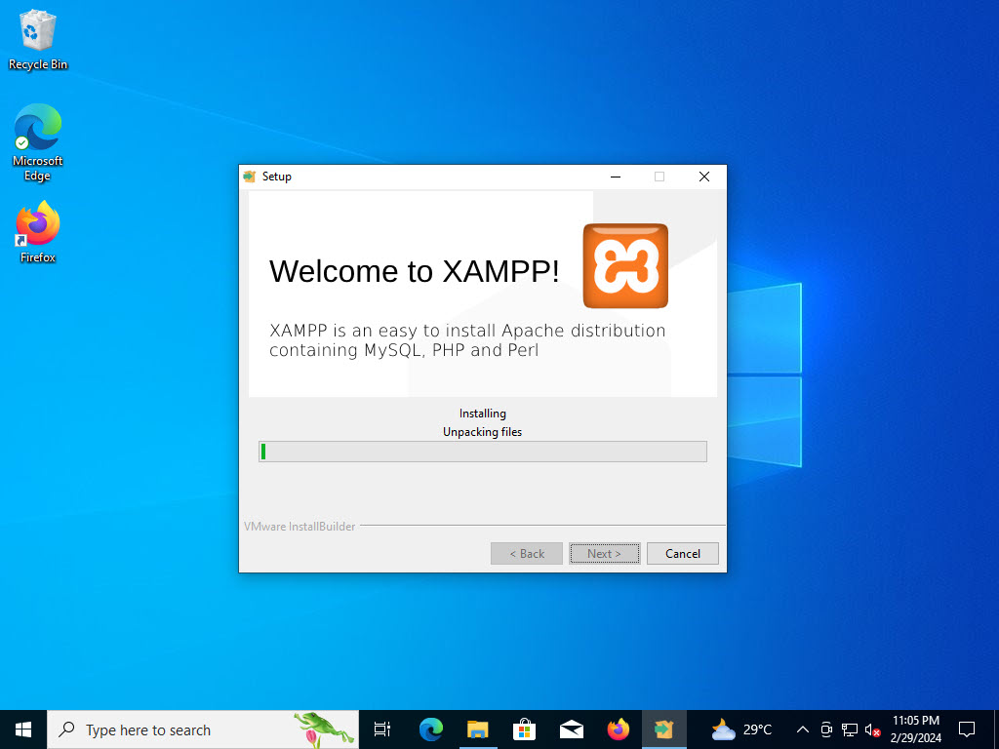Viewport: 999px width, 749px height.
Task: Open the Start menu
Action: (x=21, y=729)
